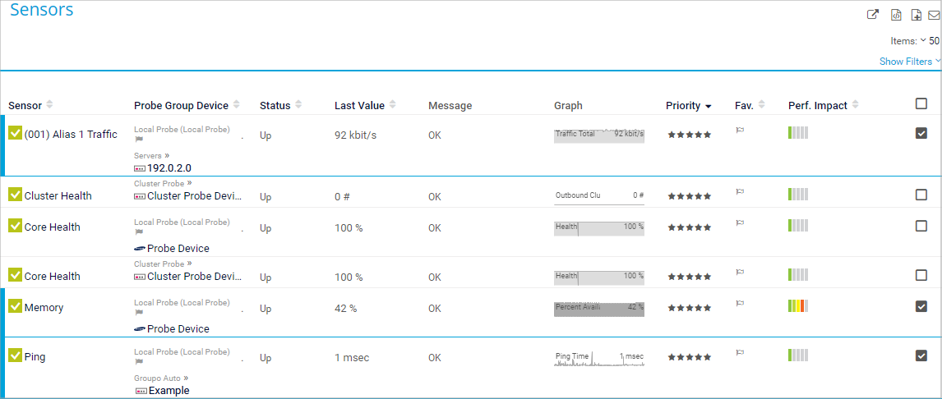The image size is (942, 399).
Task: Click the add-page icon beside the envelope
Action: click(916, 15)
